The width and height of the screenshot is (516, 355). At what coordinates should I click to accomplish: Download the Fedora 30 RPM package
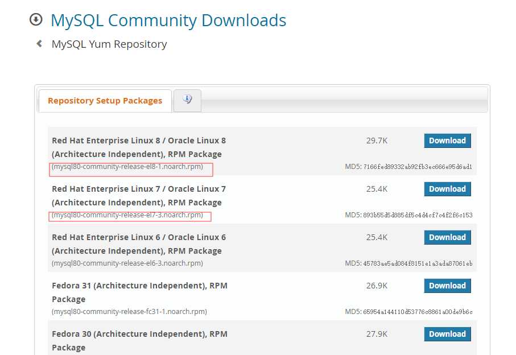point(447,334)
